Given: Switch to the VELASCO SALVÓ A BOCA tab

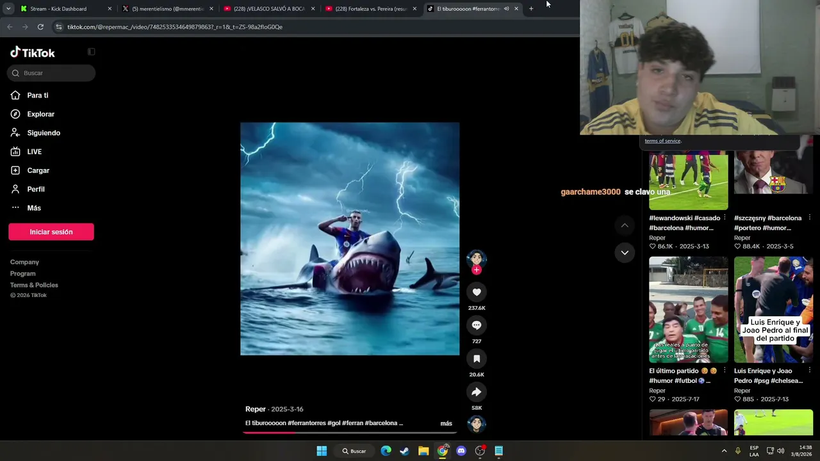Looking at the screenshot, I should pos(269,9).
